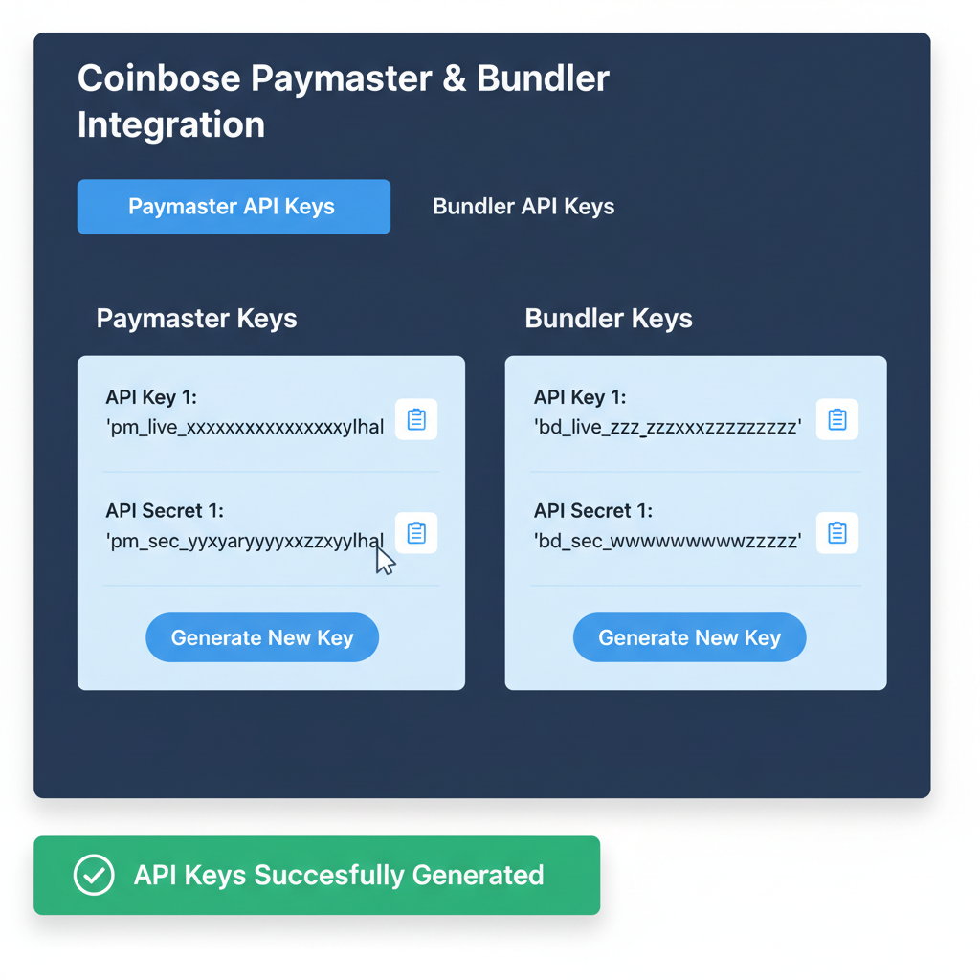The width and height of the screenshot is (980, 980).
Task: Copy the Paymaster API Secret 1 to clipboard
Action: click(x=416, y=533)
